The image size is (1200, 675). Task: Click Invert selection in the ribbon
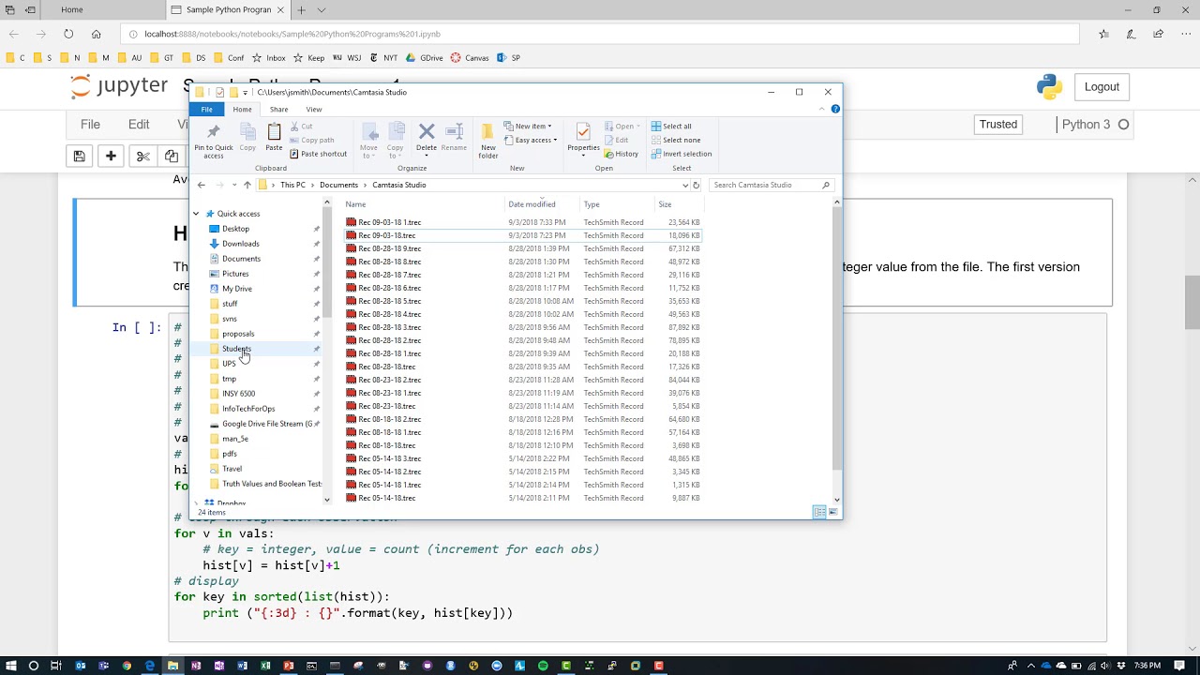[682, 154]
